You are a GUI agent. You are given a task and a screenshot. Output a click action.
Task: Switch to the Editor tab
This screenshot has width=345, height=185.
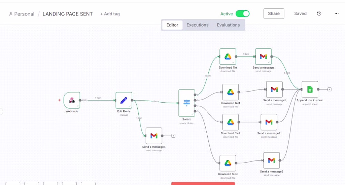[x=172, y=25]
